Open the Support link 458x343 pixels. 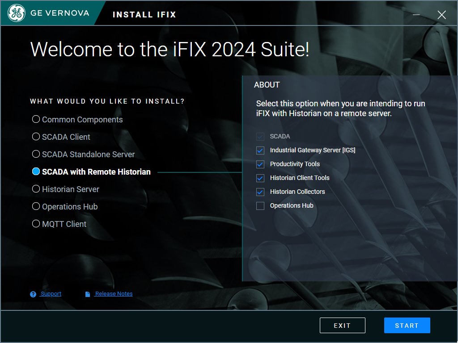click(x=51, y=294)
